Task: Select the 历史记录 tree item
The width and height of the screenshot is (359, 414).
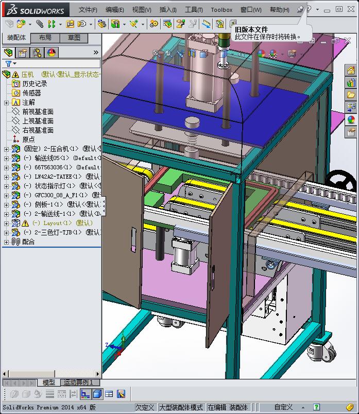Action: click(35, 84)
